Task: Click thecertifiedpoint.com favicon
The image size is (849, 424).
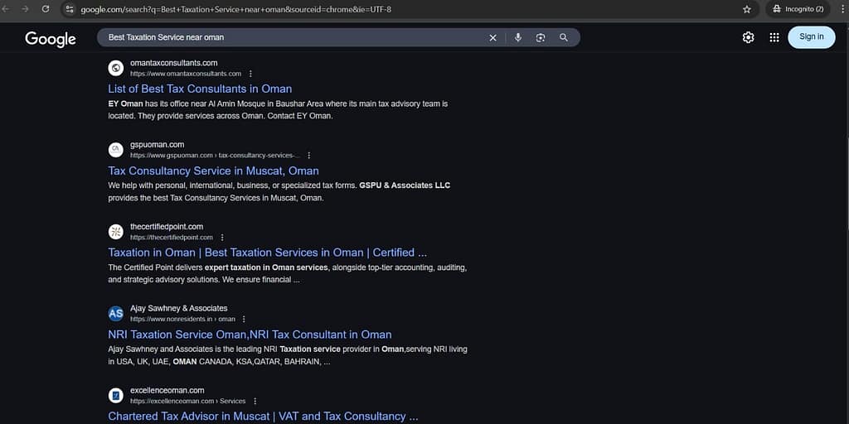Action: point(116,232)
